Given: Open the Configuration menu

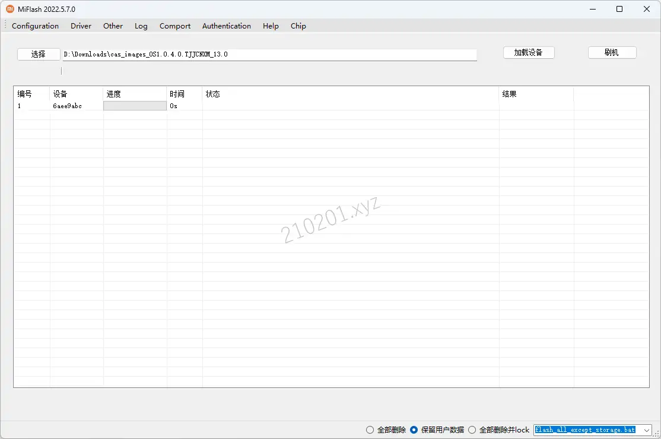Looking at the screenshot, I should click(36, 26).
